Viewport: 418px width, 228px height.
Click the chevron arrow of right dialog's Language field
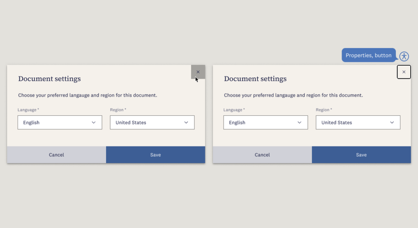299,122
